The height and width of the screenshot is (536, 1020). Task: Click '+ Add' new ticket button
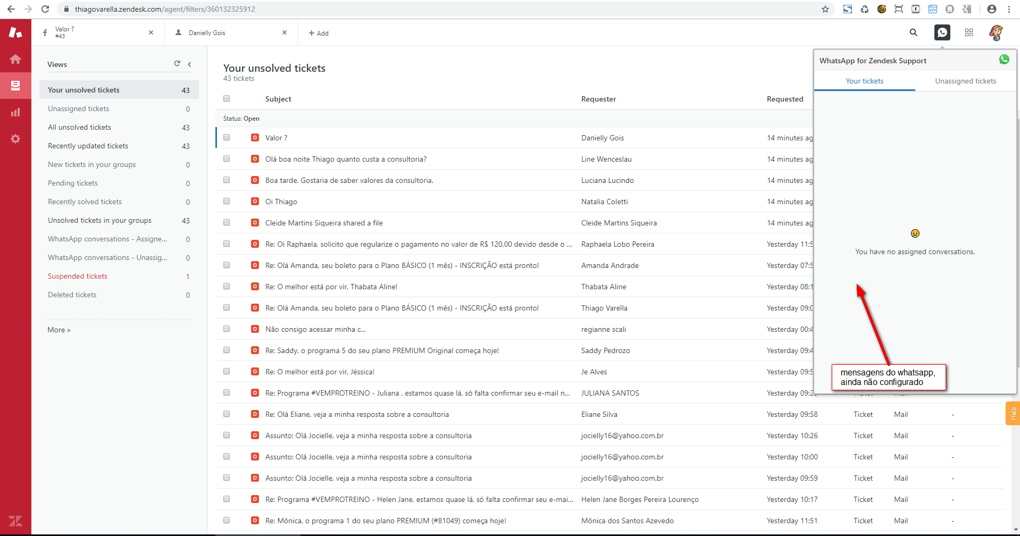point(319,33)
